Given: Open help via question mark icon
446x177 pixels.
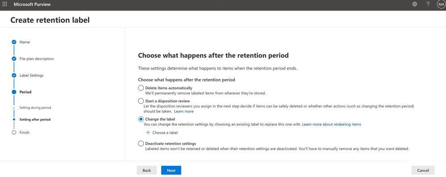Looking at the screenshot, I should (x=428, y=4).
